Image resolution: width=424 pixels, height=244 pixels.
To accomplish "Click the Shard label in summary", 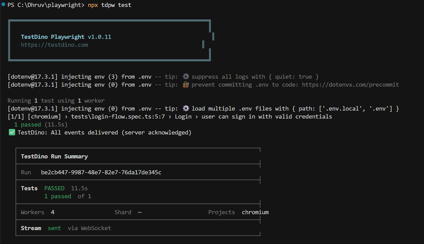I will click(123, 212).
